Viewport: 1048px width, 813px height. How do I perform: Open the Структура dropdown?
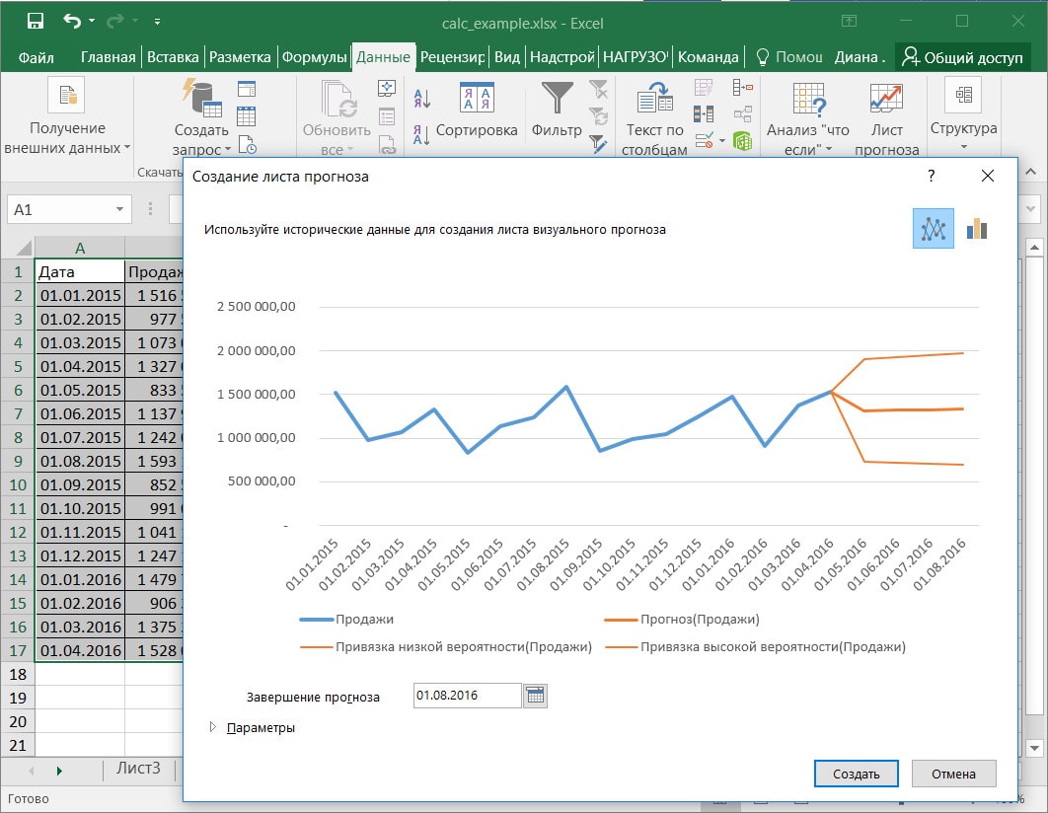tap(963, 147)
